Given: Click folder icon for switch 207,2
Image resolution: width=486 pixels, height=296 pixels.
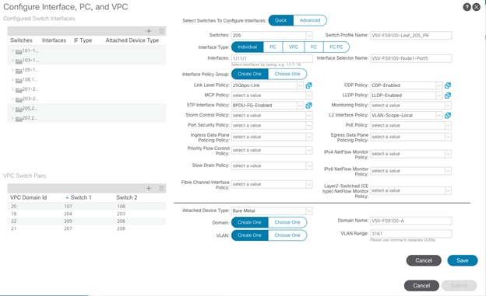Looking at the screenshot, I should coord(19,119).
